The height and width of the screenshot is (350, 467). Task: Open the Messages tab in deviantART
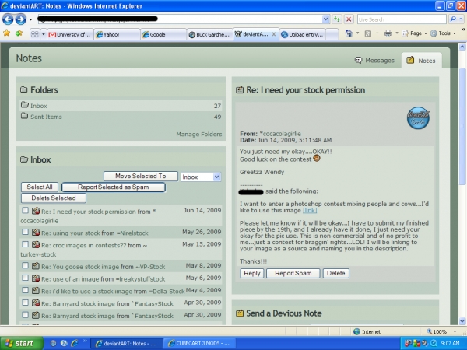pos(374,61)
